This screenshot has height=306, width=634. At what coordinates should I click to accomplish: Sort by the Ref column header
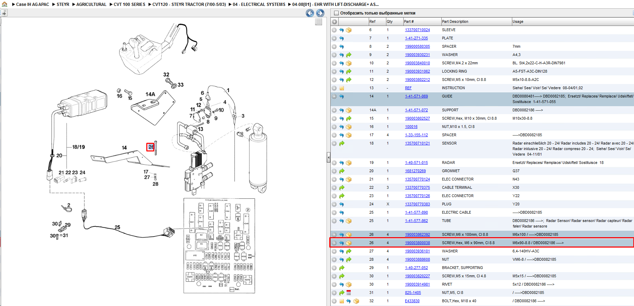tap(377, 21)
